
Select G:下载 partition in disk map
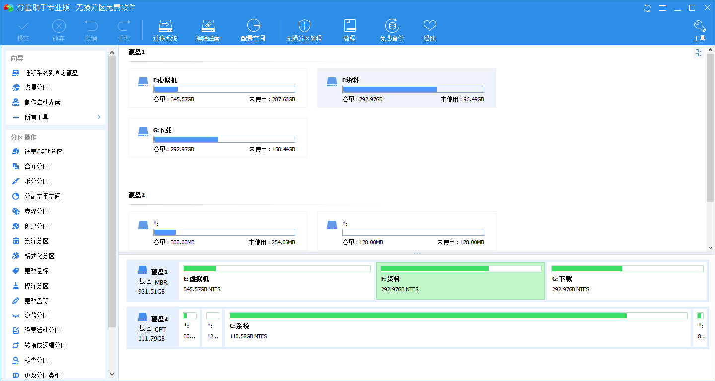tap(627, 281)
